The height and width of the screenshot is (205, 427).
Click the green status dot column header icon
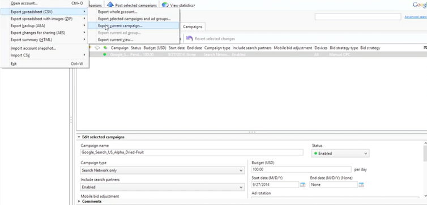(x=105, y=48)
